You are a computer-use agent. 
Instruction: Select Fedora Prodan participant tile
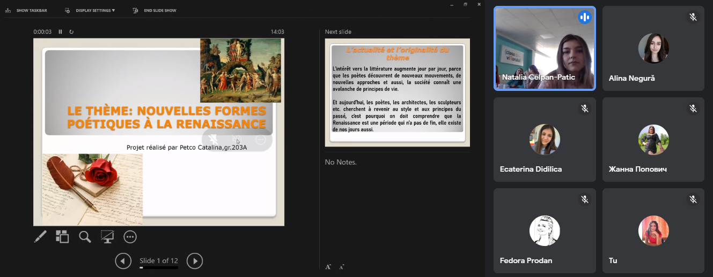(545, 230)
